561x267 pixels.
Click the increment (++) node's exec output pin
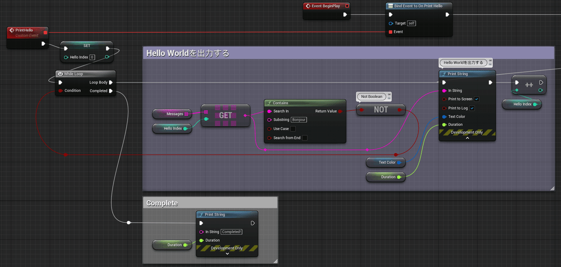(x=541, y=83)
